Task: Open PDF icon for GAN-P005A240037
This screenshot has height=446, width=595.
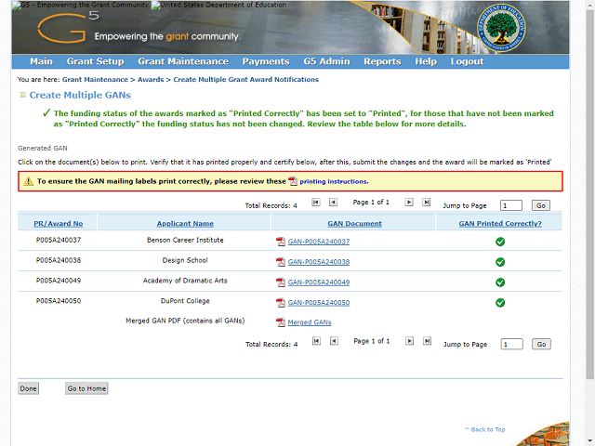Action: coord(280,242)
